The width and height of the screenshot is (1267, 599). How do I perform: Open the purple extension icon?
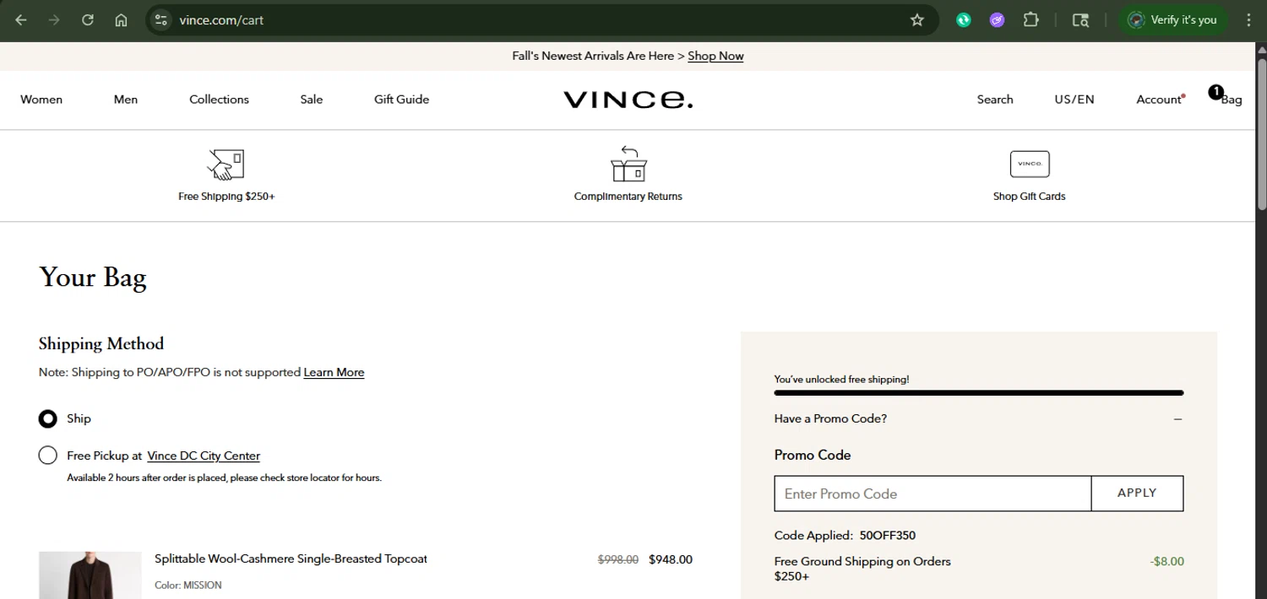[998, 19]
